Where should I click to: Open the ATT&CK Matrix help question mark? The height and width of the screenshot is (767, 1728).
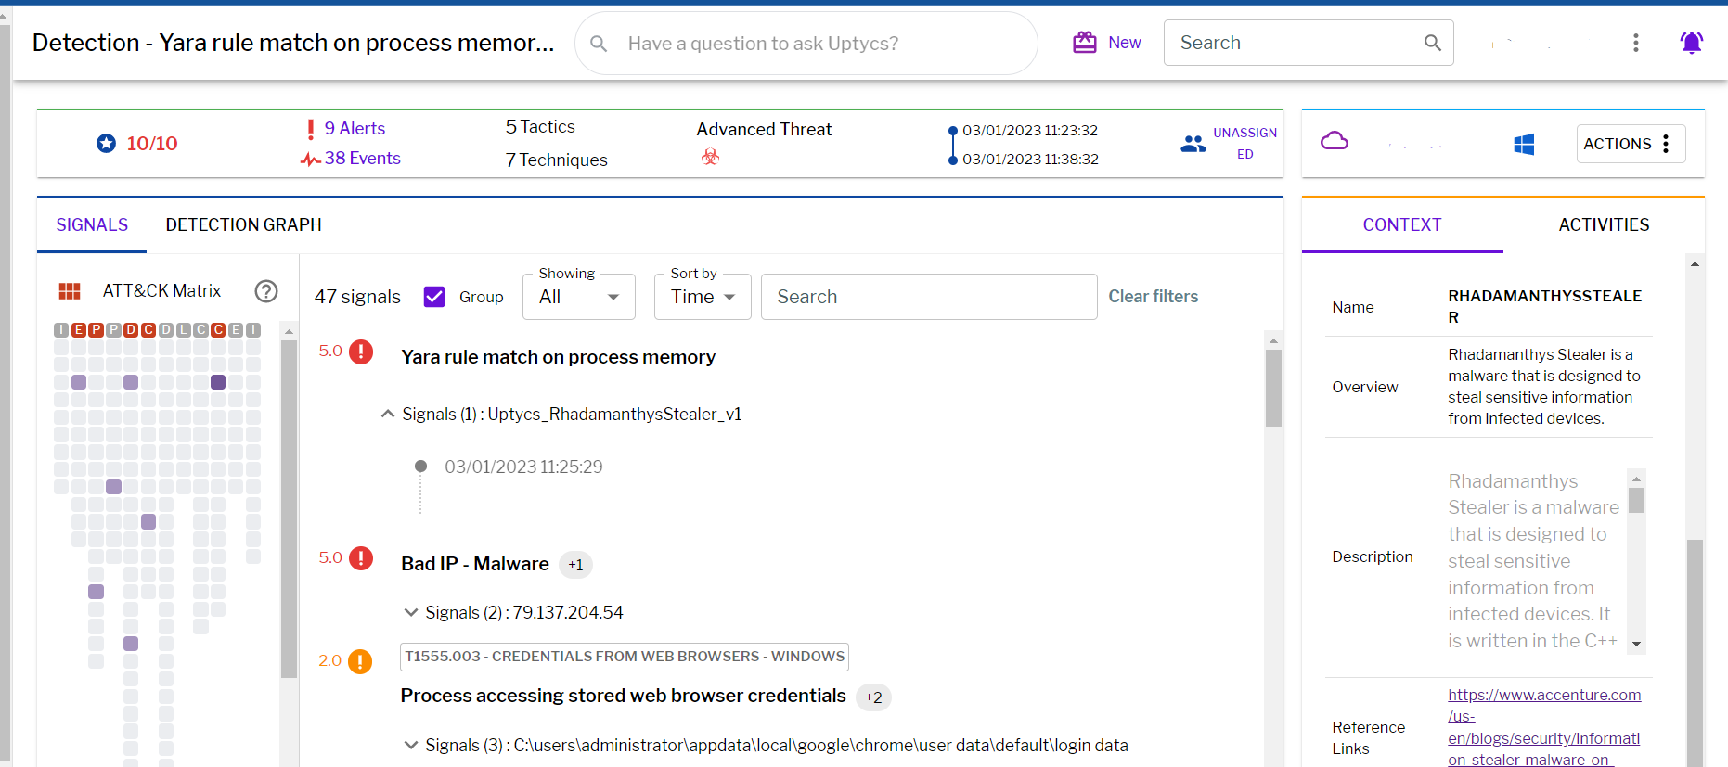(266, 291)
